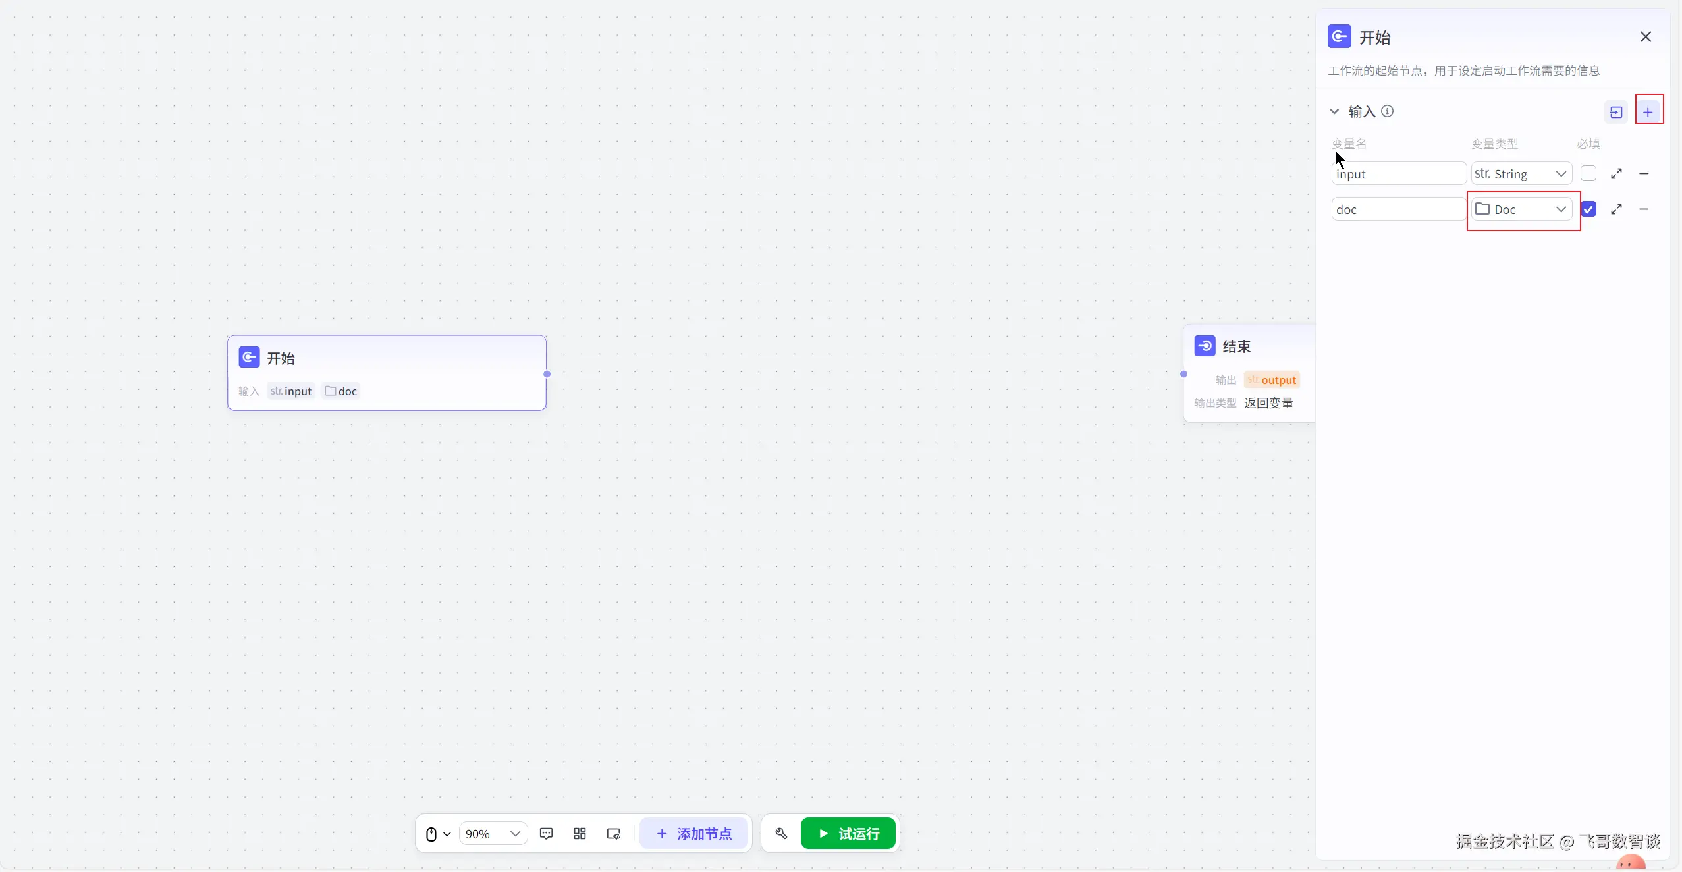Open the Doc variable type dropdown
1682x872 pixels.
1521,209
